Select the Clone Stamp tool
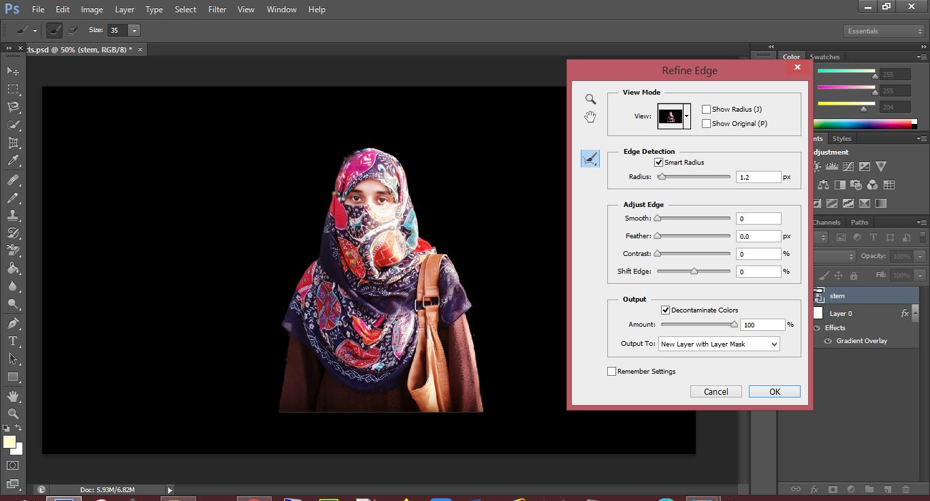Viewport: 930px width, 501px height. [13, 215]
